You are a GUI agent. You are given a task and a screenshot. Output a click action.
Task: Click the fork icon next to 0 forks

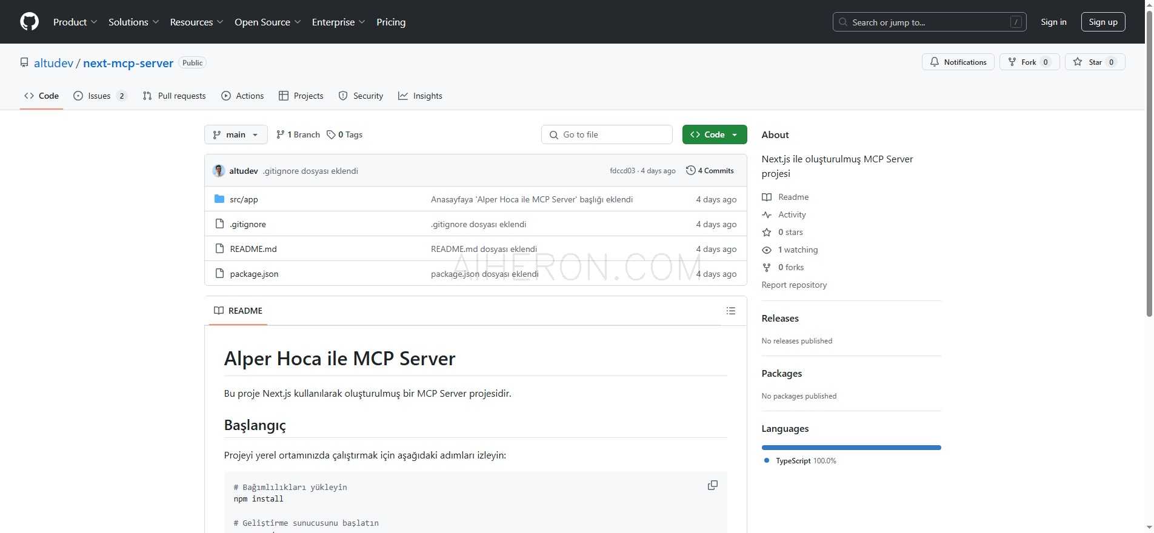[x=767, y=267]
